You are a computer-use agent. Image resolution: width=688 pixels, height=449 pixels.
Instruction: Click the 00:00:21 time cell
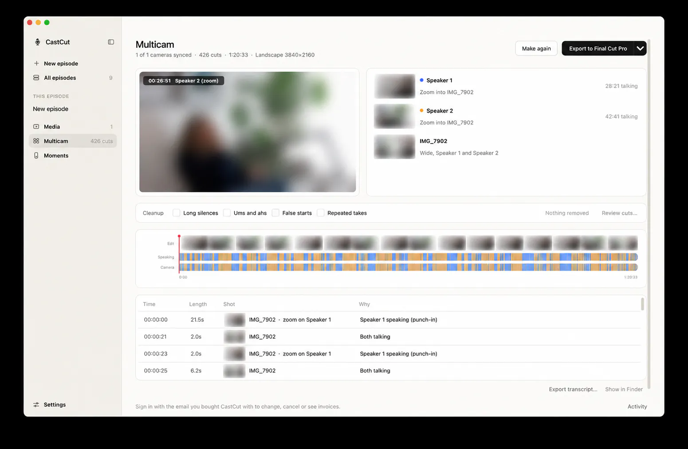pyautogui.click(x=155, y=337)
